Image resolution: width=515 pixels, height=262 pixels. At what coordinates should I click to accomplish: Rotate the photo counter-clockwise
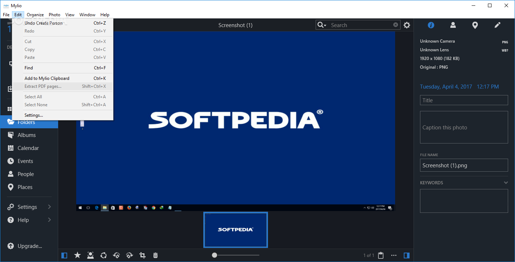coord(116,255)
